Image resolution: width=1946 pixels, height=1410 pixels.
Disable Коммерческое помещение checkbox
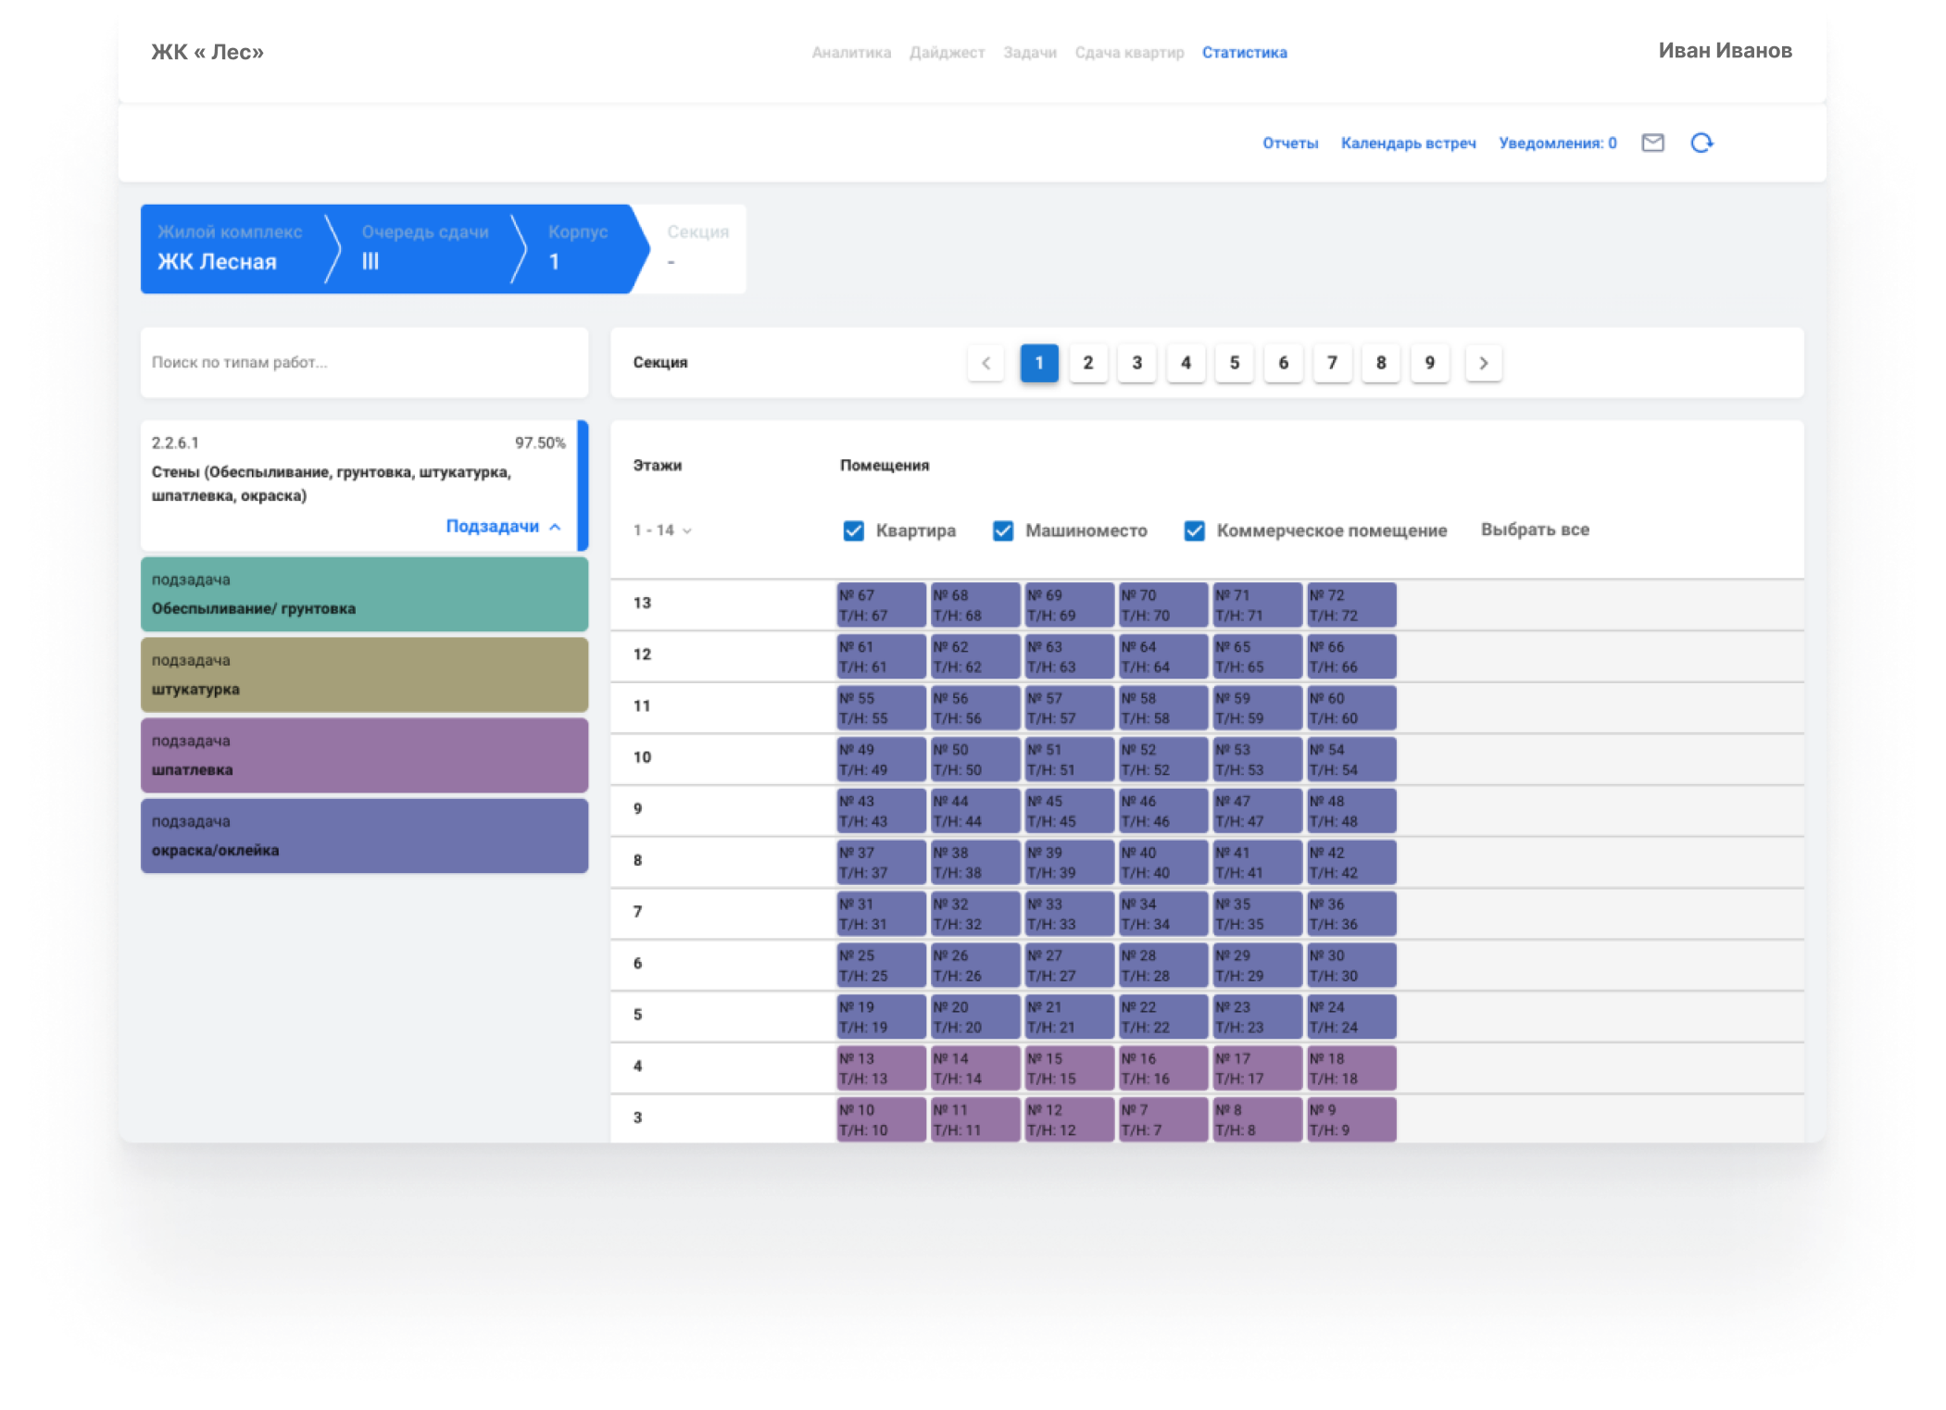(x=1194, y=530)
